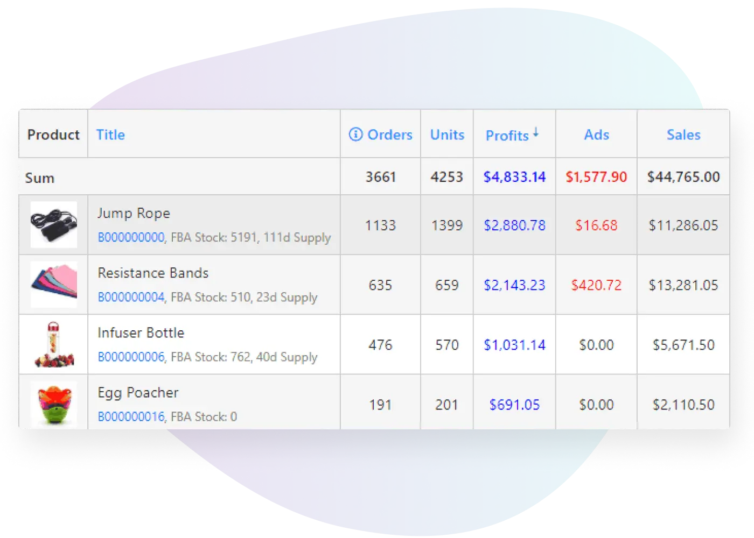Sort table by Units column

tap(447, 134)
